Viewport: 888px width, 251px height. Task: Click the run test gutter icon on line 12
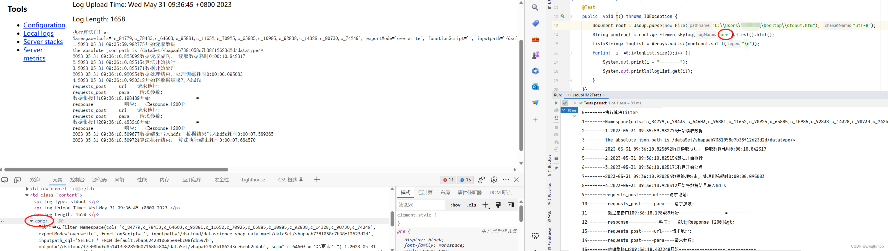563,16
